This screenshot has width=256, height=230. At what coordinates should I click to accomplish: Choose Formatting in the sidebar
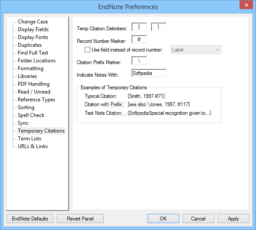[x=30, y=68]
